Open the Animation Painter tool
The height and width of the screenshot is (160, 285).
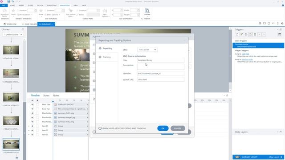pos(4,12)
